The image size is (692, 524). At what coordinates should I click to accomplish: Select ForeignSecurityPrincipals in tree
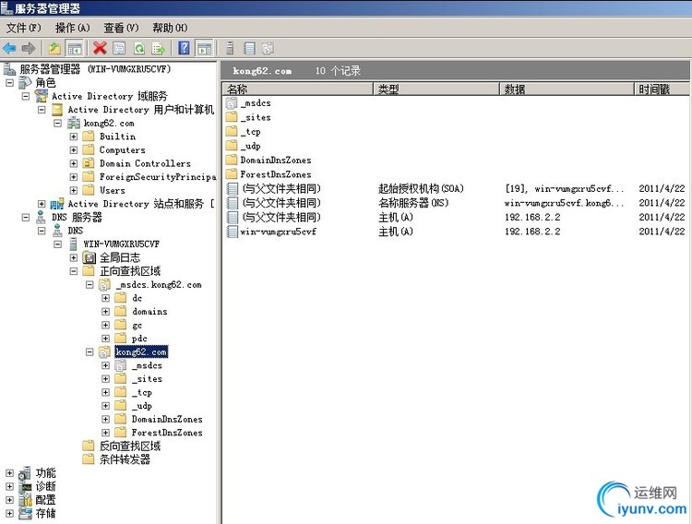[x=158, y=177]
